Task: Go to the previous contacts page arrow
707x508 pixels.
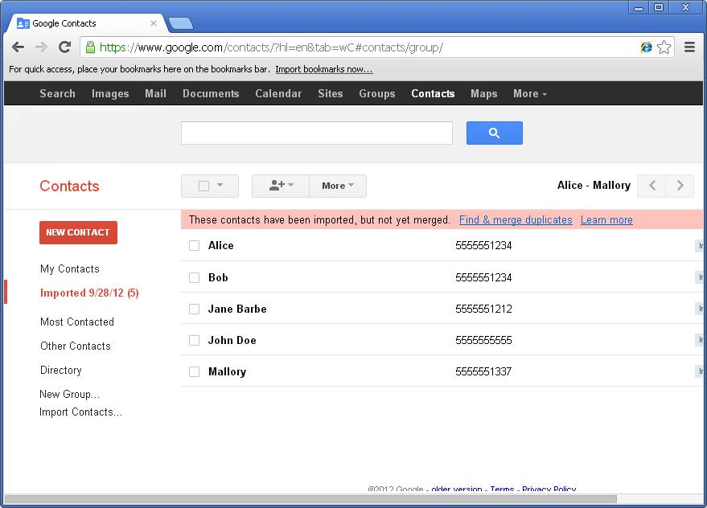Action: pyautogui.click(x=652, y=186)
